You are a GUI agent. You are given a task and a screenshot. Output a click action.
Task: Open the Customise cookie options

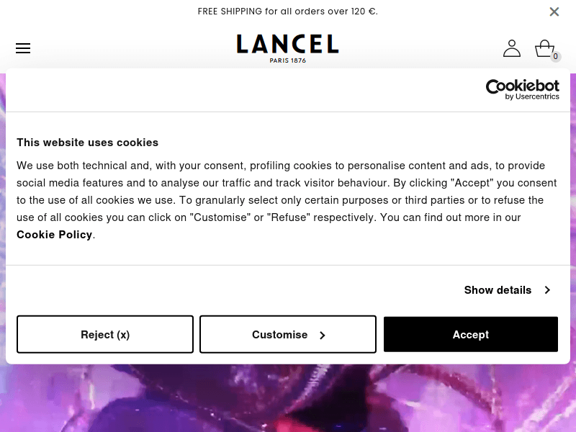coord(287,334)
